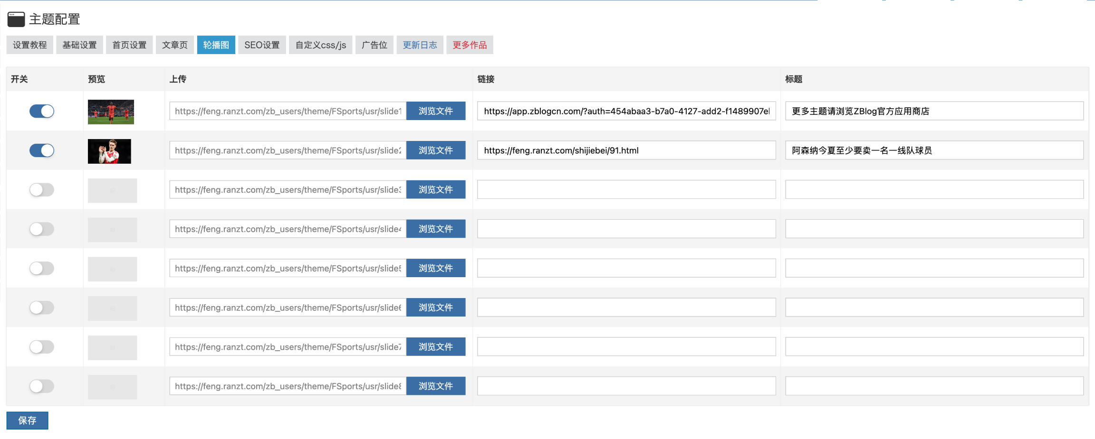Visit the red 更多作品 link
The height and width of the screenshot is (439, 1095).
point(470,45)
